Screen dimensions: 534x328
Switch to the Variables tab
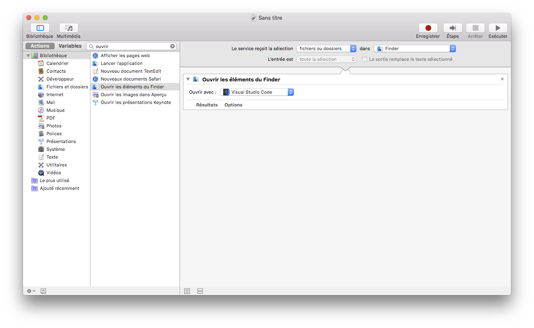[70, 46]
